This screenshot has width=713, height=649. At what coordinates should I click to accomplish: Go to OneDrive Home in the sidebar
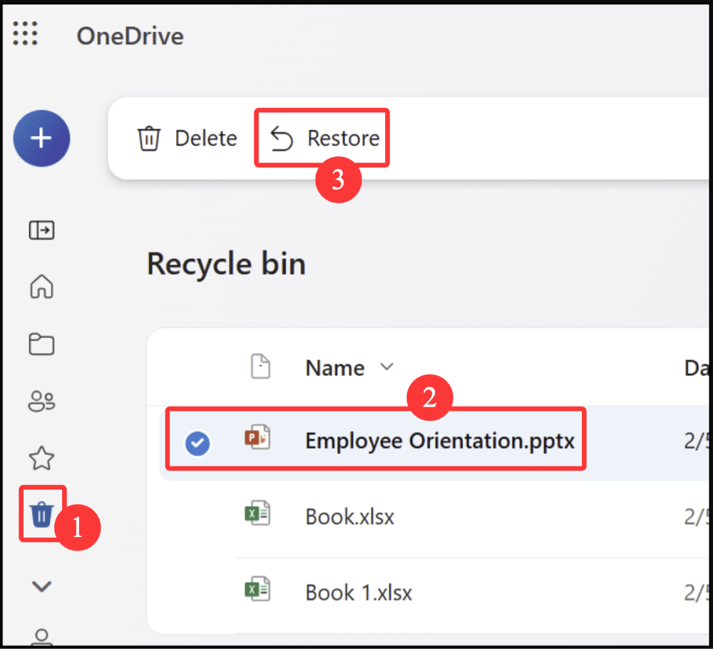(41, 287)
